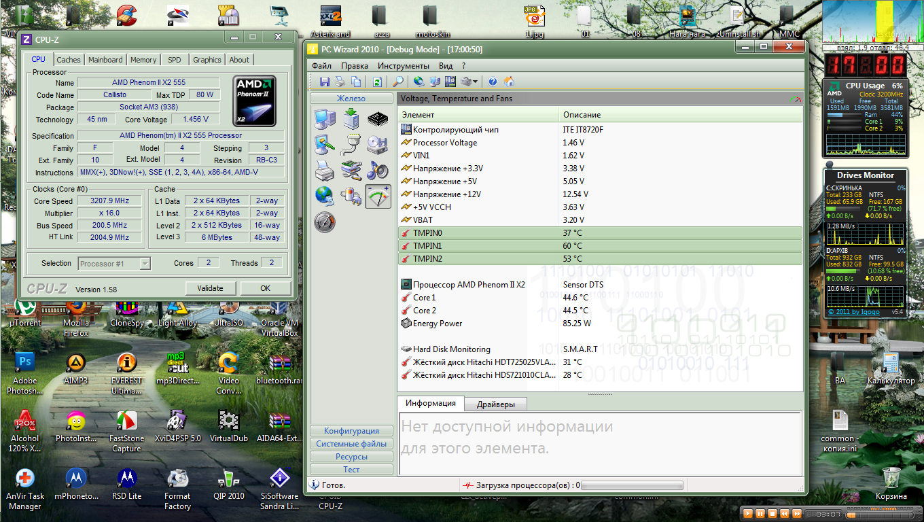
Task: Open the Вид menu in PC Wizard
Action: 446,66
